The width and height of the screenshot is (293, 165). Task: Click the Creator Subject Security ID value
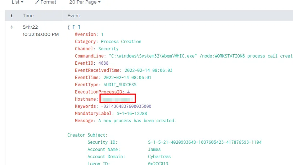point(205,142)
